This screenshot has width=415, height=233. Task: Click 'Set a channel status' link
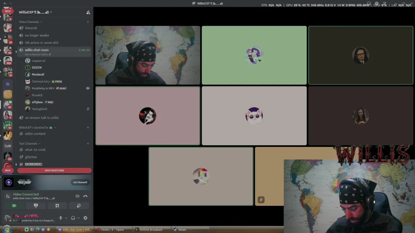38,54
